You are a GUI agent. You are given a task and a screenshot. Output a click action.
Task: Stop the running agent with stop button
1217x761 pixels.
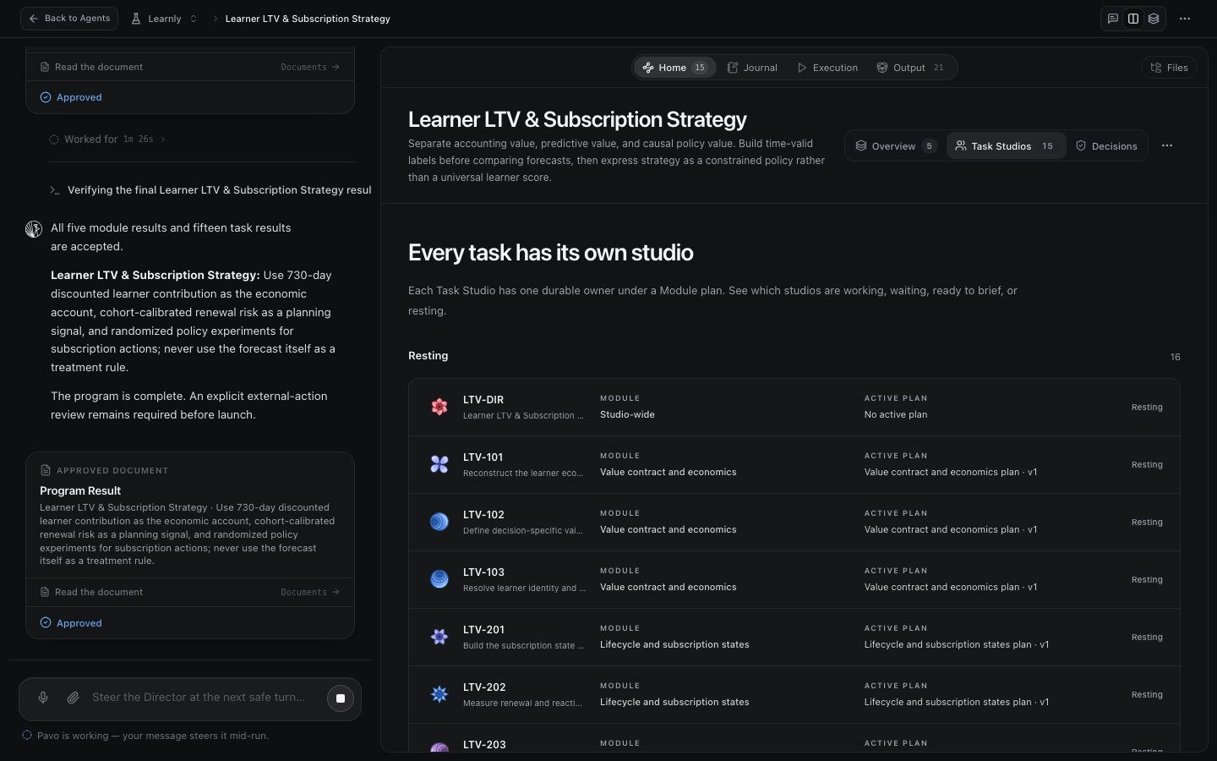point(341,698)
